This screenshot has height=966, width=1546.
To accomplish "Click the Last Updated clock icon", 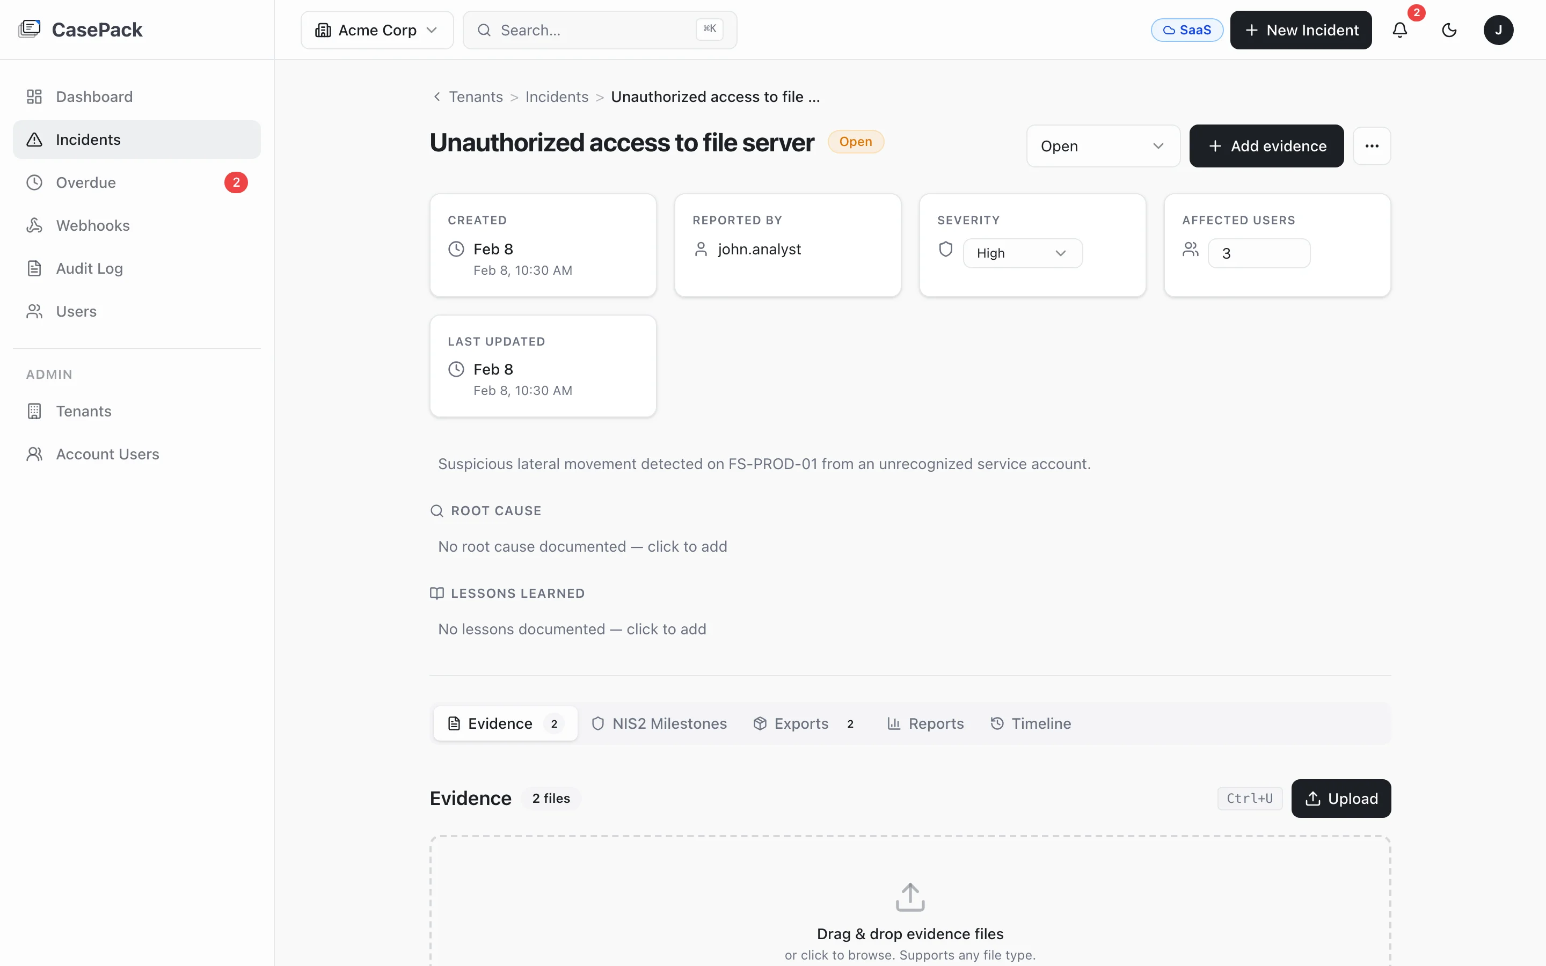I will coord(456,369).
